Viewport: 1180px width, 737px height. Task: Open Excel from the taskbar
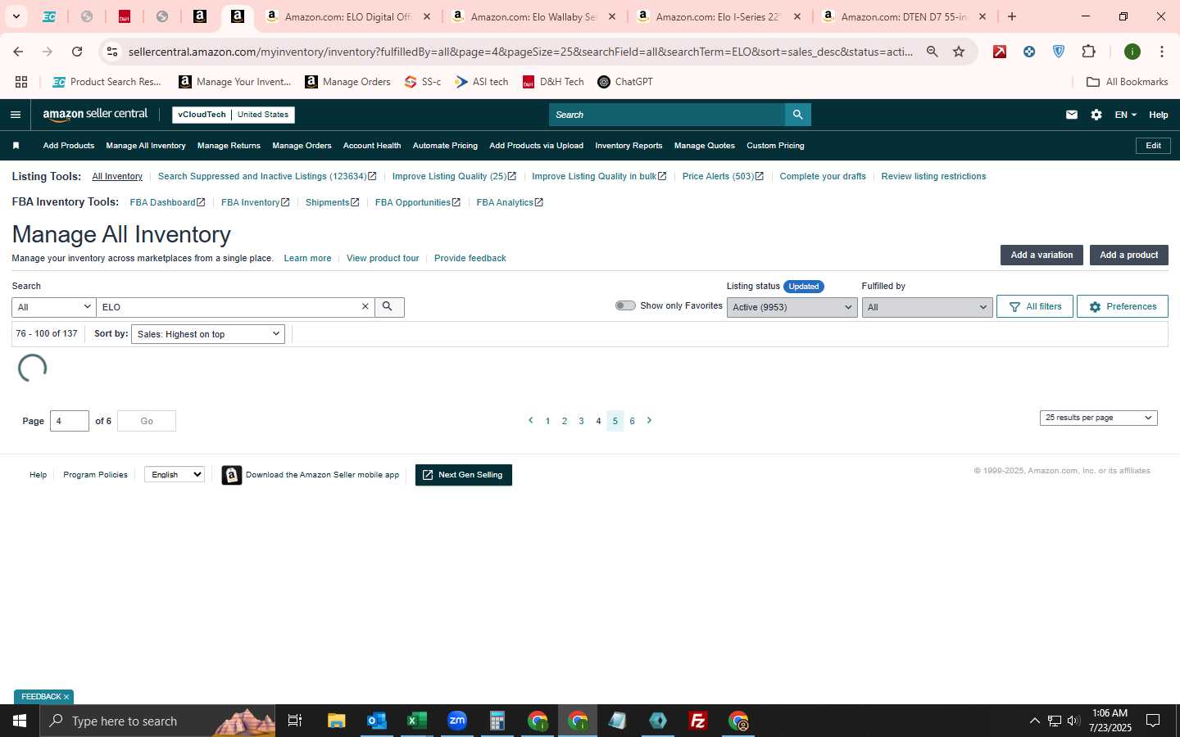pyautogui.click(x=416, y=721)
